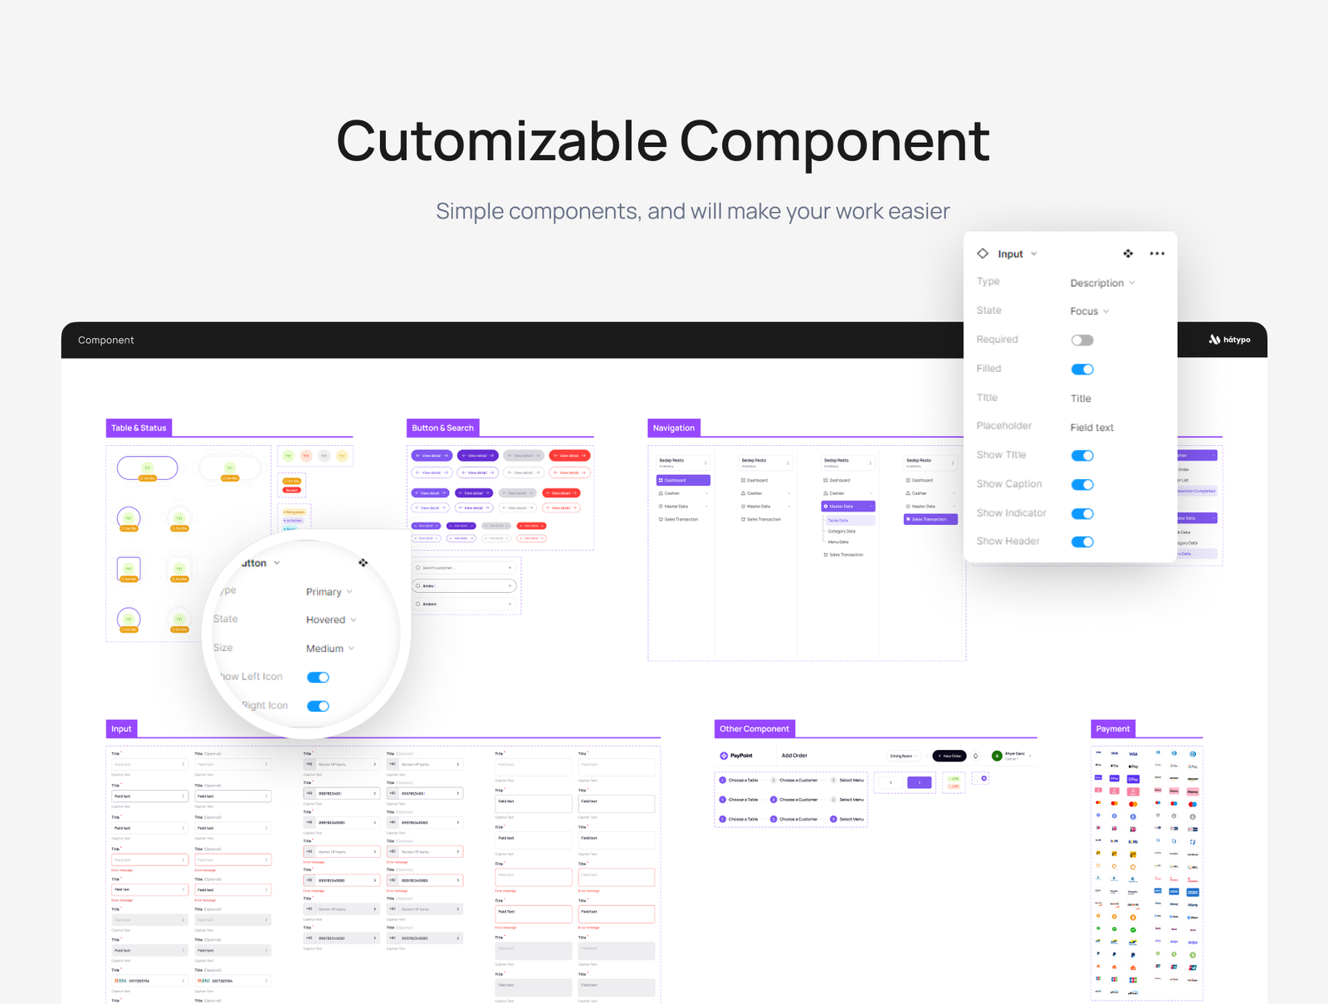The height and width of the screenshot is (1004, 1328).
Task: Click the notification bell icon
Action: 976,756
